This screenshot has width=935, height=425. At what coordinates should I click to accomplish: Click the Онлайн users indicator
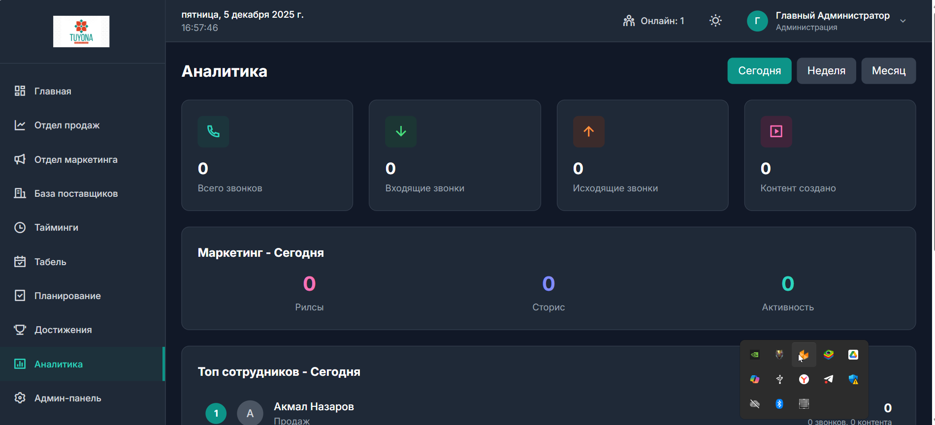click(x=654, y=21)
